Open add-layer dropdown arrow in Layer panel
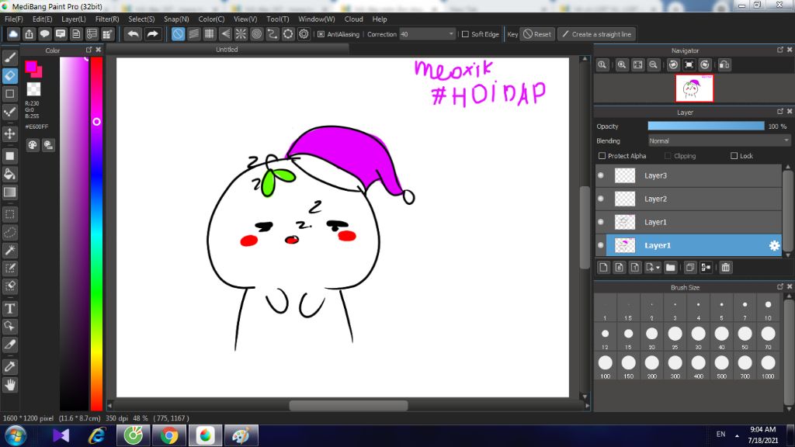The image size is (795, 447). click(658, 268)
